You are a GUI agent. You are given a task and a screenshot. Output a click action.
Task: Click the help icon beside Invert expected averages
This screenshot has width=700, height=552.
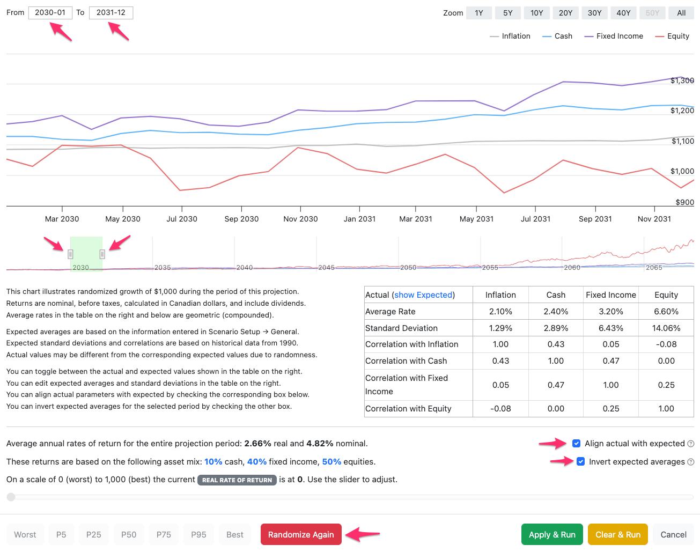691,462
